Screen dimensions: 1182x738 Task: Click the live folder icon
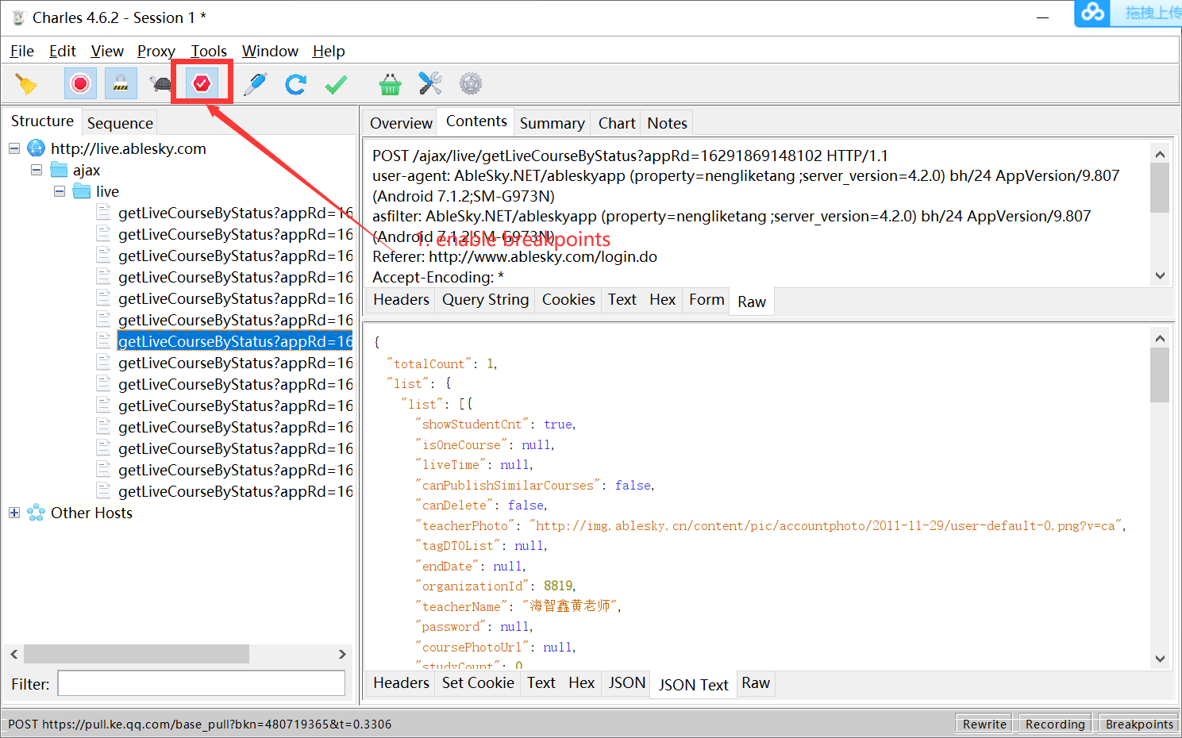pyautogui.click(x=83, y=191)
